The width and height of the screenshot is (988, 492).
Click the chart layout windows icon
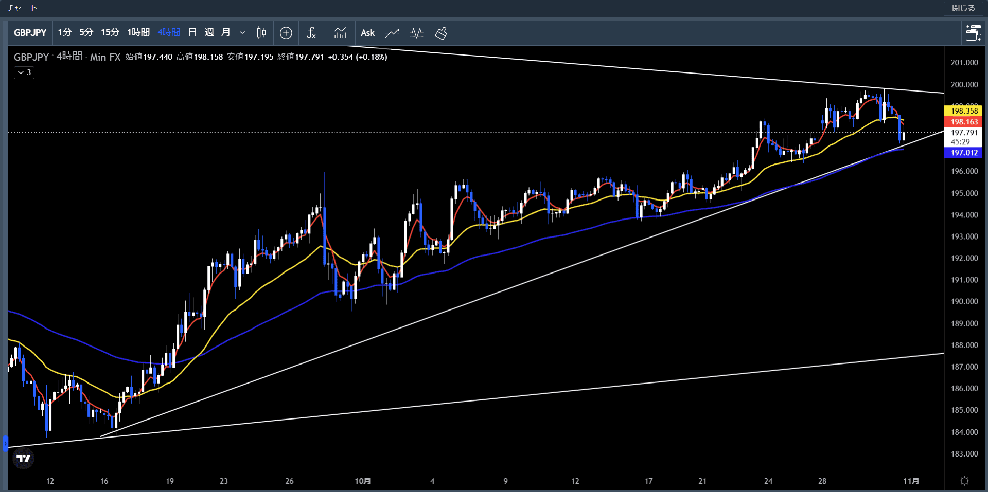point(973,33)
